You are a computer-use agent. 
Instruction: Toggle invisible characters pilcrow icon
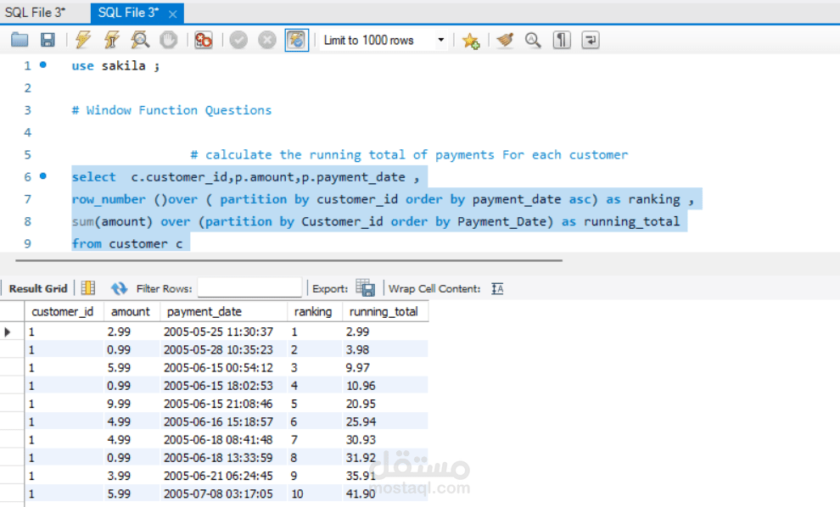click(x=562, y=40)
